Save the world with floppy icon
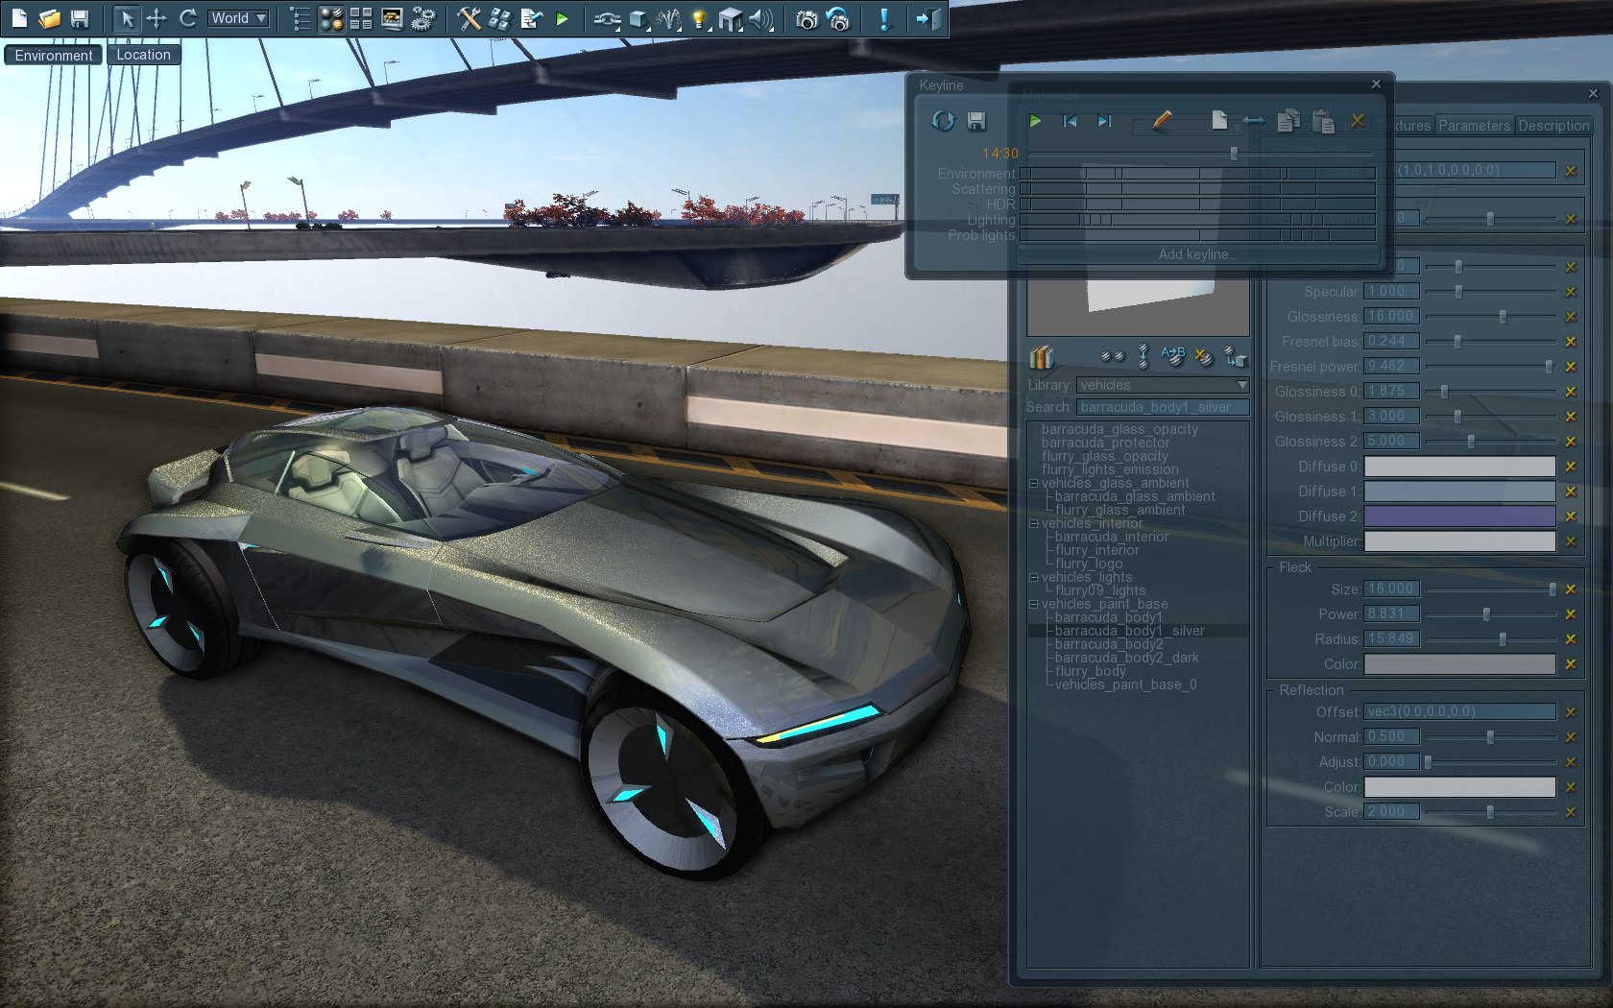 pyautogui.click(x=80, y=18)
